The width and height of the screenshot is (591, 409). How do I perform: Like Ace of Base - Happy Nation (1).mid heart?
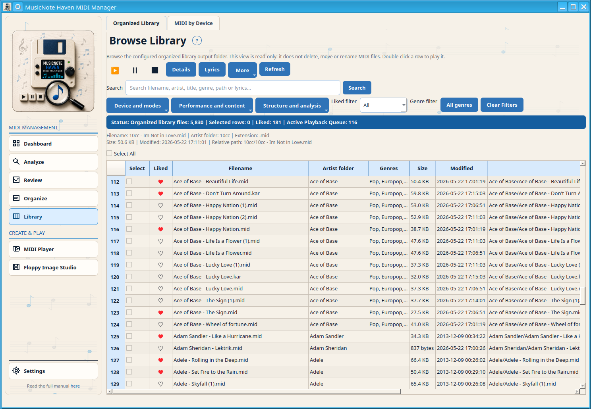tap(161, 205)
